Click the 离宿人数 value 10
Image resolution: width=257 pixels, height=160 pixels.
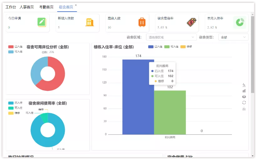tap(109, 27)
